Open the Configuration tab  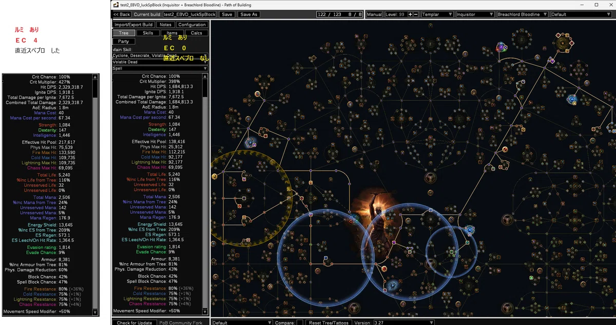[192, 25]
